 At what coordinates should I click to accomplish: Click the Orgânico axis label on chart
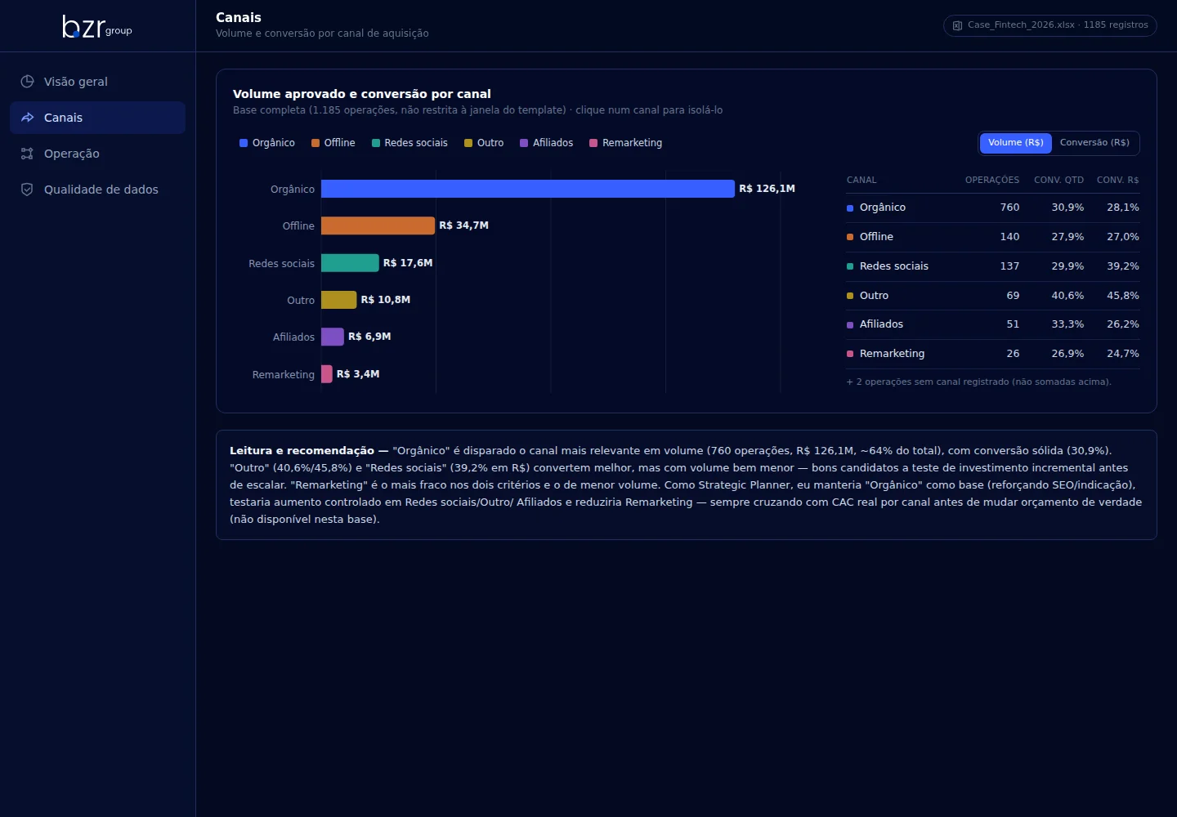tap(293, 190)
